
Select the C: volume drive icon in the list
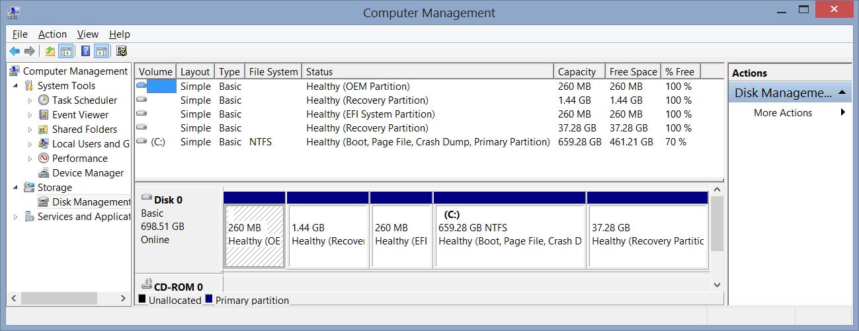tap(142, 142)
